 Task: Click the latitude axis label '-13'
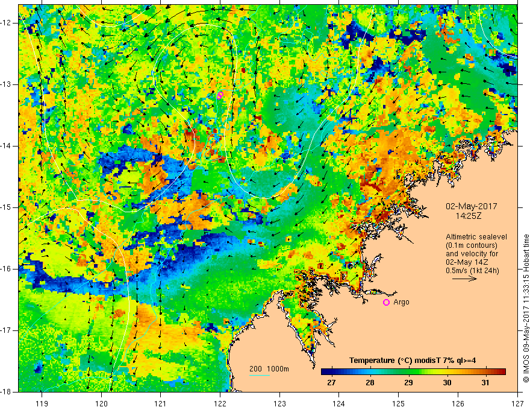pos(7,84)
